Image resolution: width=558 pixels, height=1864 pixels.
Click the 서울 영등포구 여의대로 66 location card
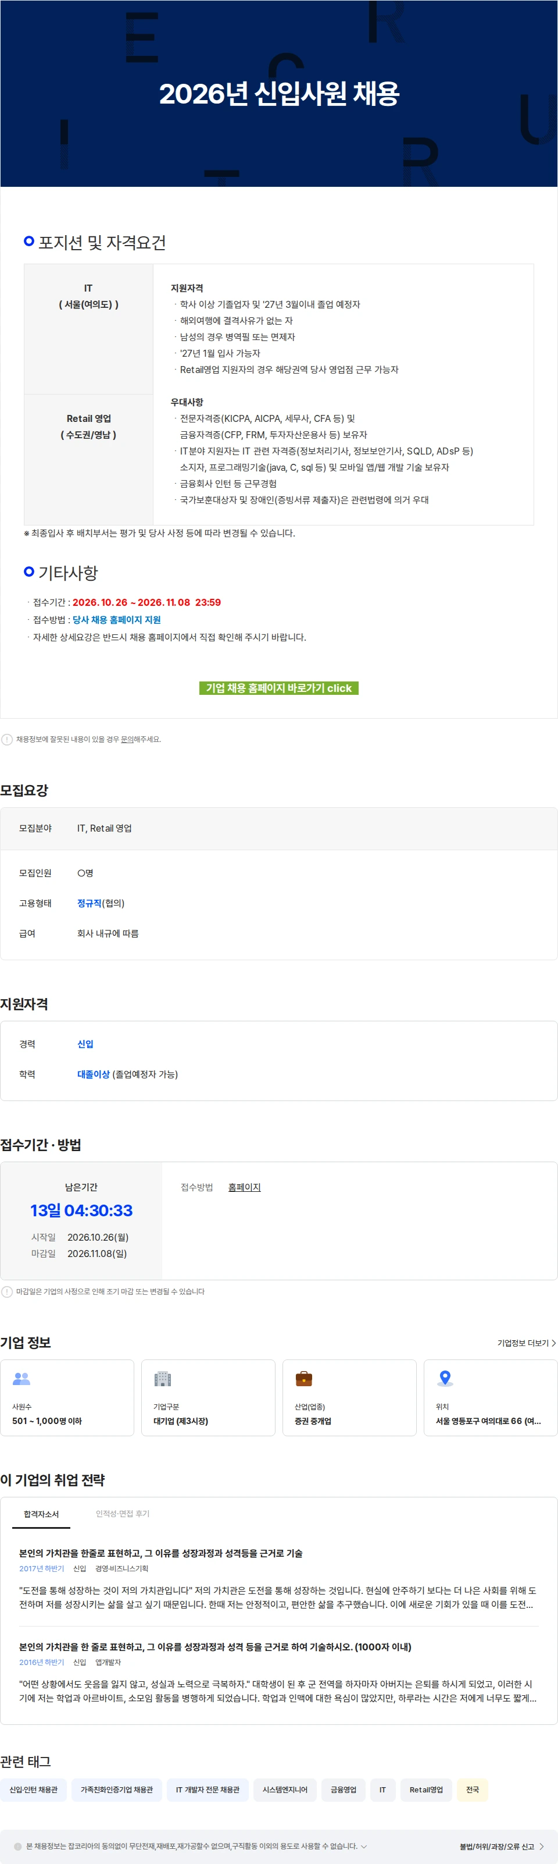tap(490, 1397)
